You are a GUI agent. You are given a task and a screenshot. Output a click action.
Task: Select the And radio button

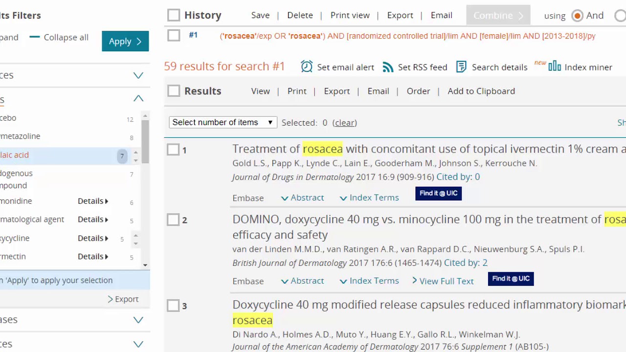(578, 16)
